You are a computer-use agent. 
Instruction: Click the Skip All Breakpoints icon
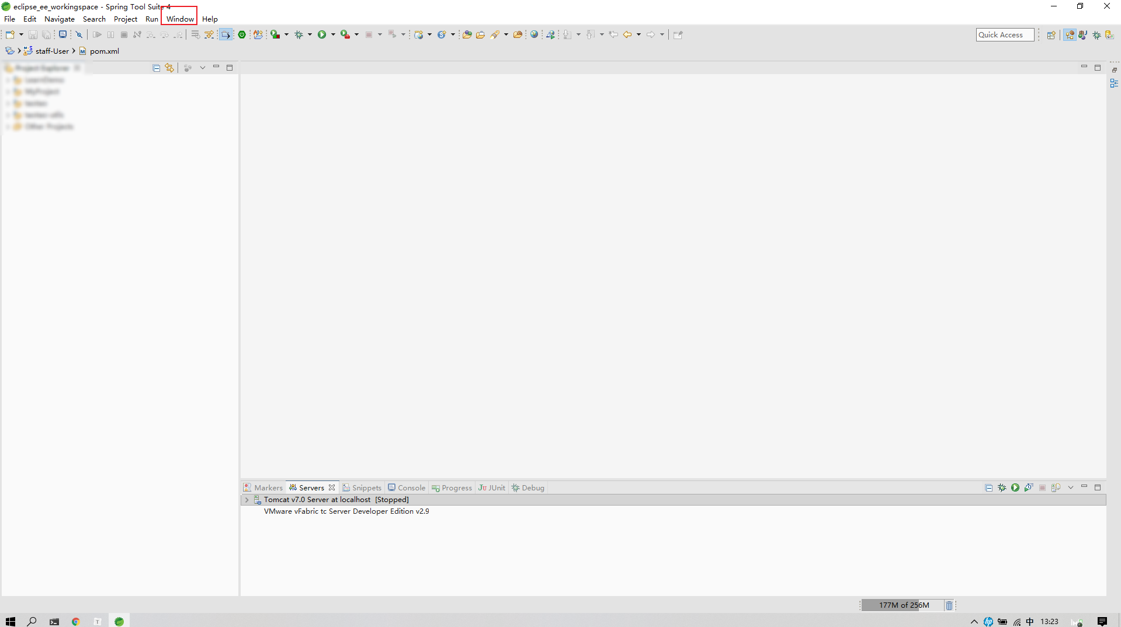pyautogui.click(x=79, y=35)
